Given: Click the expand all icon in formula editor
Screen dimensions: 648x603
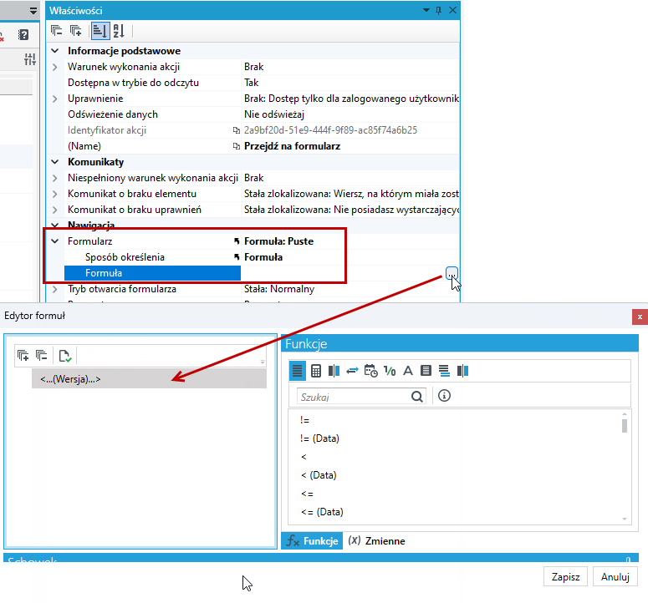Looking at the screenshot, I should coord(23,355).
